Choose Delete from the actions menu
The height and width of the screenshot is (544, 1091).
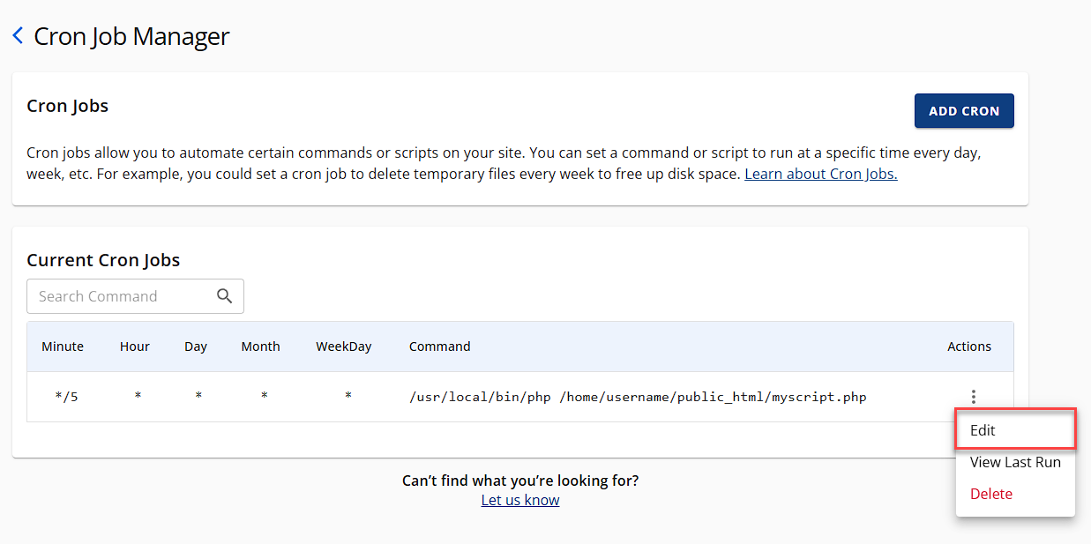click(x=990, y=494)
